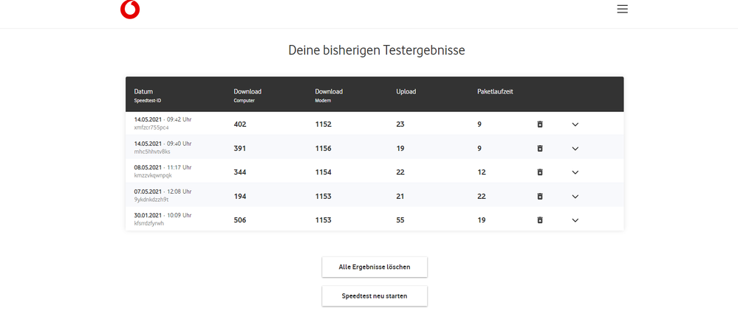
Task: Delete the 08.05.2021 11:17 test result
Action: coord(540,172)
